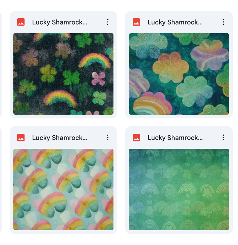Click the image file icon on the teal clovers card
Viewport: 238px width, 245px height.
click(136, 22)
